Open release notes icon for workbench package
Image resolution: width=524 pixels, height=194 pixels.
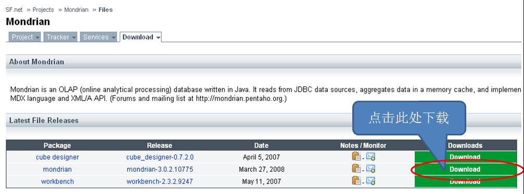point(356,181)
